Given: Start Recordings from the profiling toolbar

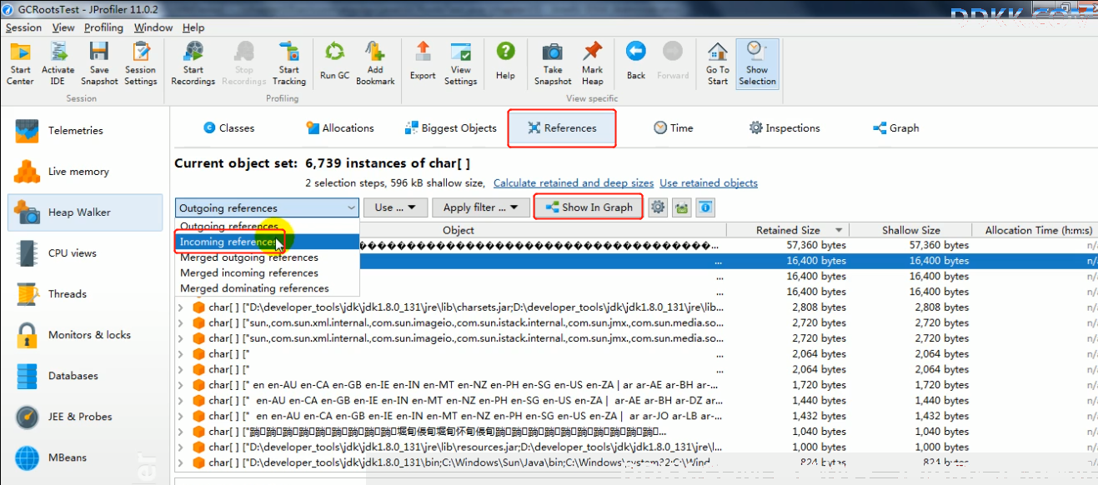Looking at the screenshot, I should (x=193, y=63).
